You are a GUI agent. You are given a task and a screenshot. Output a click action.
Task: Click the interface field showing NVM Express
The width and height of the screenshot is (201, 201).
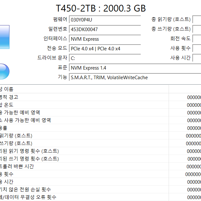(105, 39)
